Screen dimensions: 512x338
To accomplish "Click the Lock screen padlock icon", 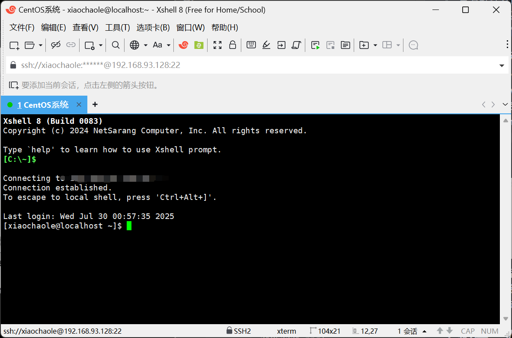I will point(233,45).
